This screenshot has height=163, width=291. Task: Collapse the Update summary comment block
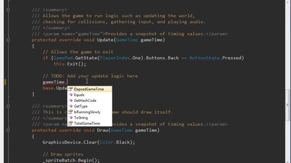click(x=8, y=10)
